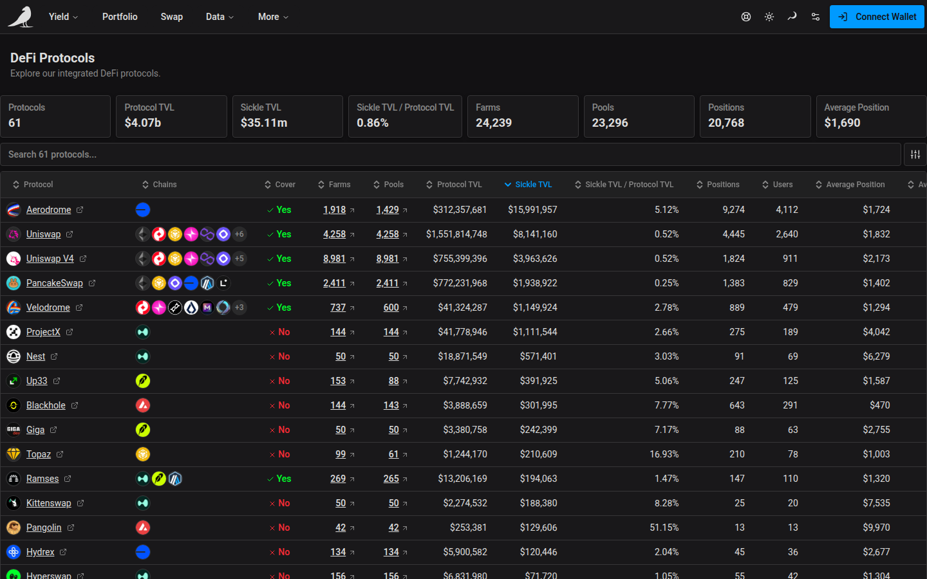Show the +3 extra chains in Velodrome row
The height and width of the screenshot is (579, 927).
tap(239, 308)
